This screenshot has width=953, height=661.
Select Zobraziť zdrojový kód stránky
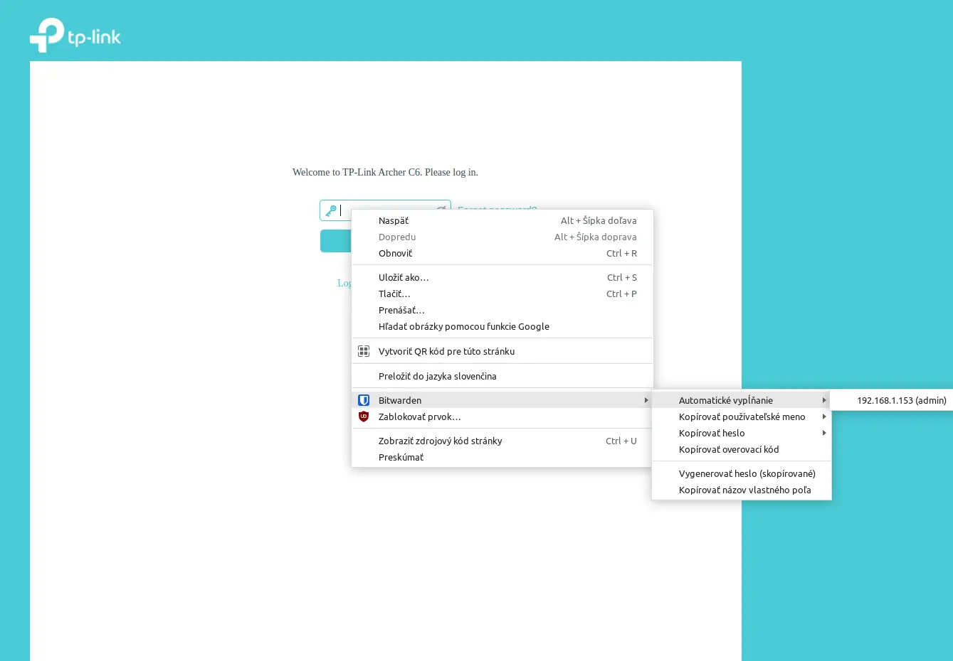(502, 441)
